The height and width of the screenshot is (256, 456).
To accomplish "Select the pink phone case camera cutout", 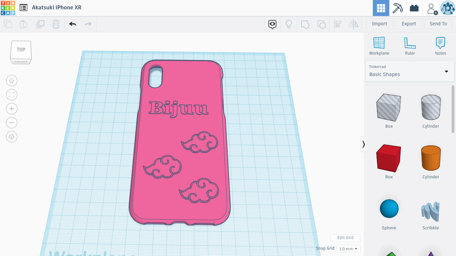I will pos(155,76).
